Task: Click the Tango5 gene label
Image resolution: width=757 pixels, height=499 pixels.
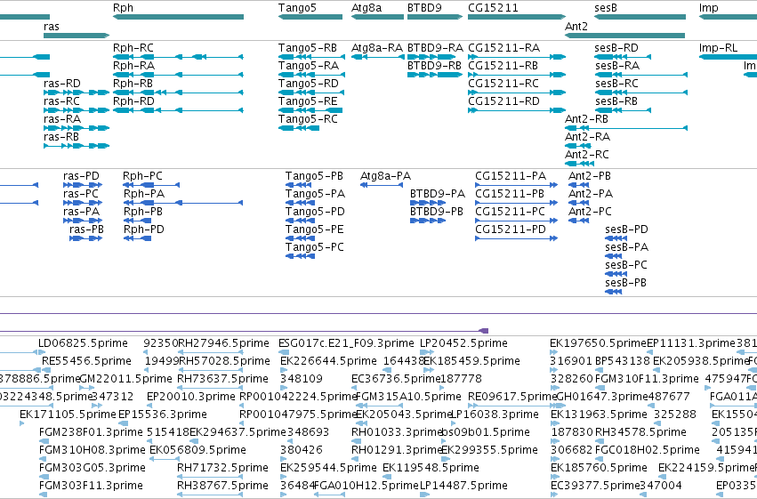Action: (297, 8)
